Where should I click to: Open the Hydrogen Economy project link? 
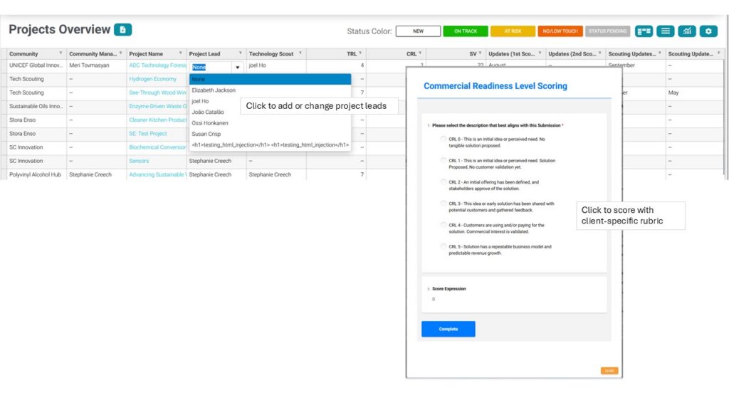click(x=152, y=79)
